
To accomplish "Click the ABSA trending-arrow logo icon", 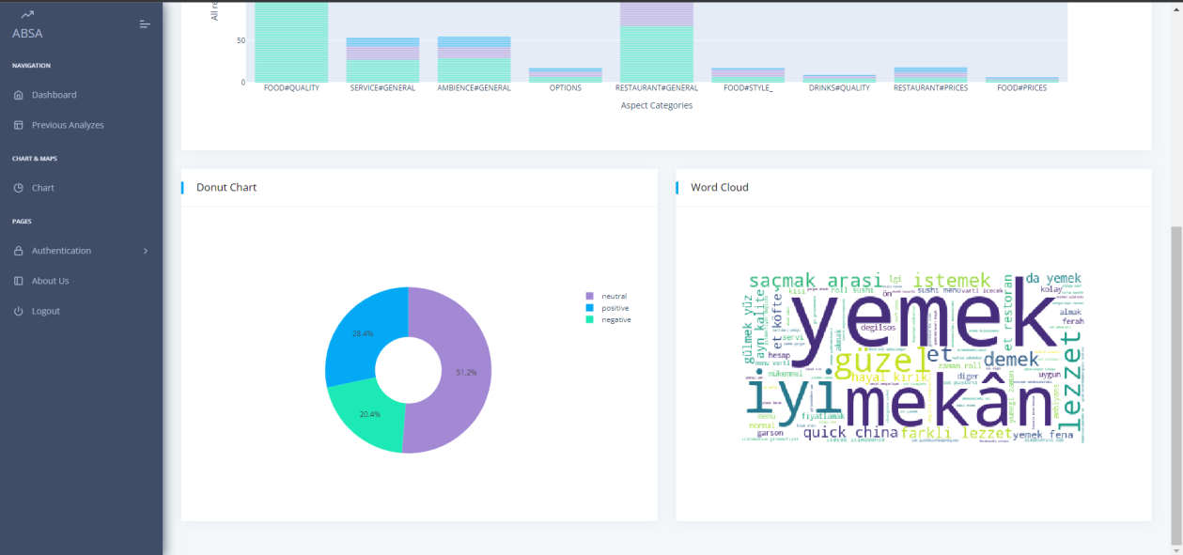I will [26, 14].
